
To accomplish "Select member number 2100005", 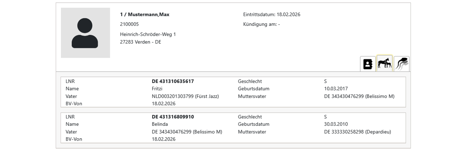I will tap(129, 24).
